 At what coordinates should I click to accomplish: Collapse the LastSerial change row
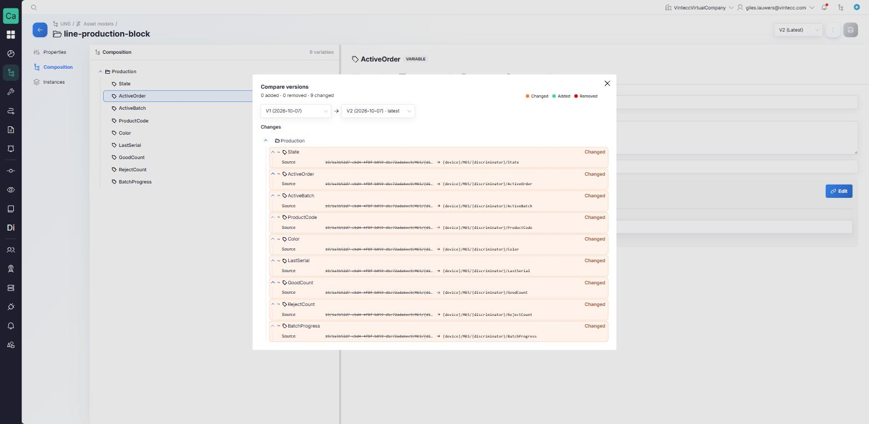pos(273,260)
